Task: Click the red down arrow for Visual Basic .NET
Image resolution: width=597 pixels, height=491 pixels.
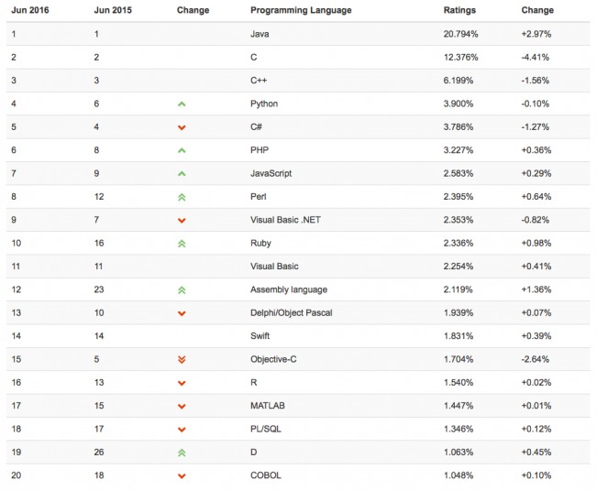Action: pyautogui.click(x=182, y=221)
